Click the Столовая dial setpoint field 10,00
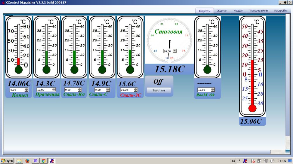Image resolution: width=293 pixels, height=164 pixels. (x=168, y=51)
